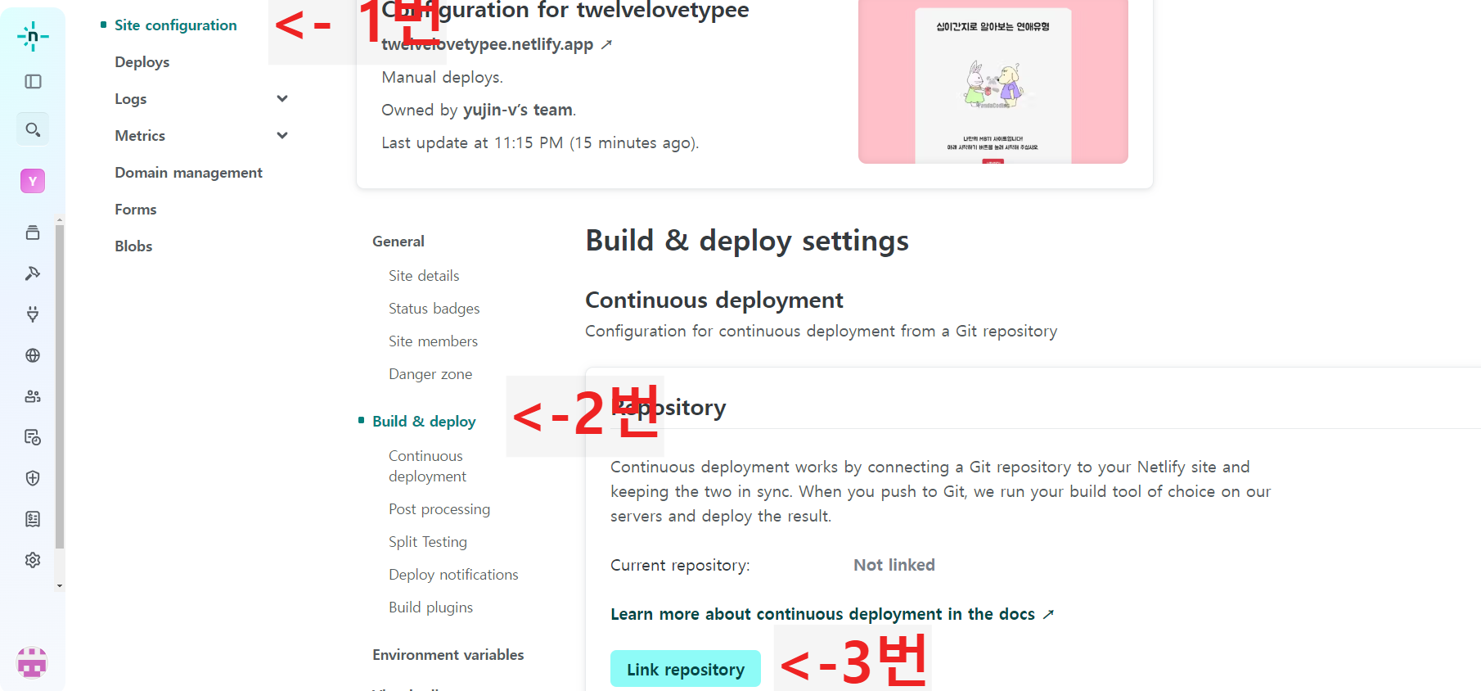Open Site configuration in the menu
Viewport: 1481px width, 691px height.
point(176,25)
